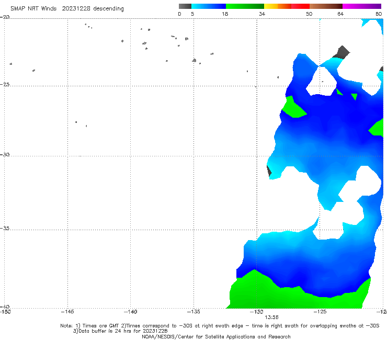Click the longitude axis label '-140'
The width and height of the screenshot is (387, 340).
point(130,312)
